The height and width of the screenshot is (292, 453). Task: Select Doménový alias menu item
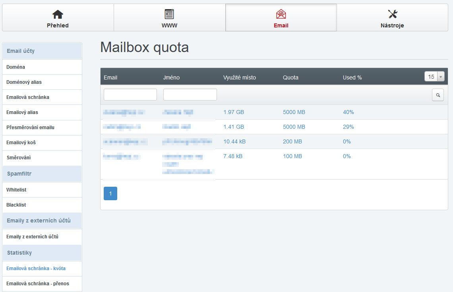pos(24,82)
